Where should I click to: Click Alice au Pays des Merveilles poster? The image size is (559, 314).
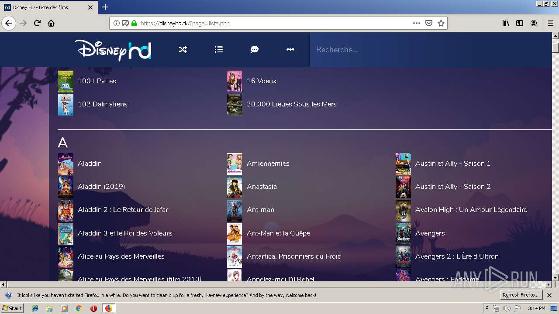[x=66, y=257]
